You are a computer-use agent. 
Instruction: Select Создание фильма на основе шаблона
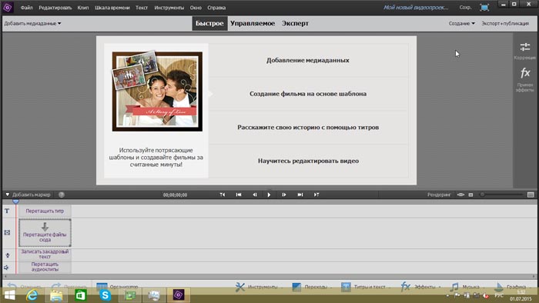(x=308, y=94)
